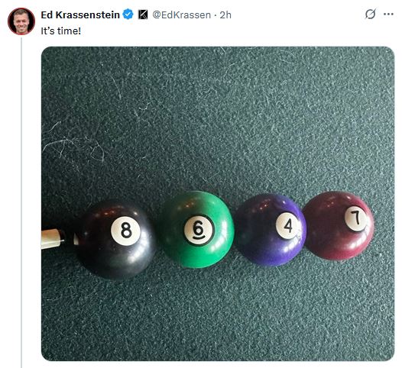
Task: Click the Ed Krassenstein display name
Action: pos(80,15)
